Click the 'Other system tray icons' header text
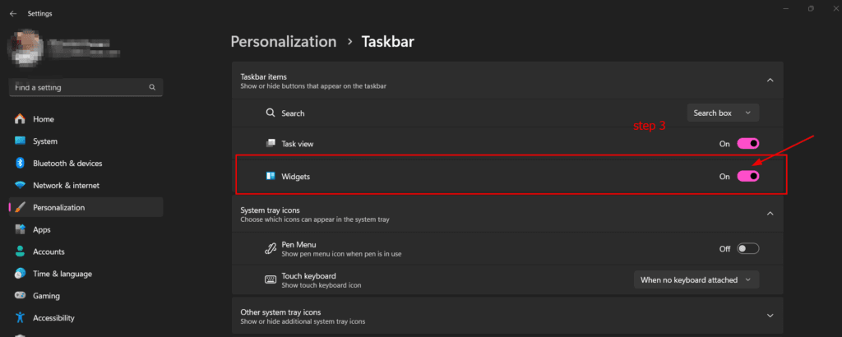The image size is (842, 337). point(281,312)
